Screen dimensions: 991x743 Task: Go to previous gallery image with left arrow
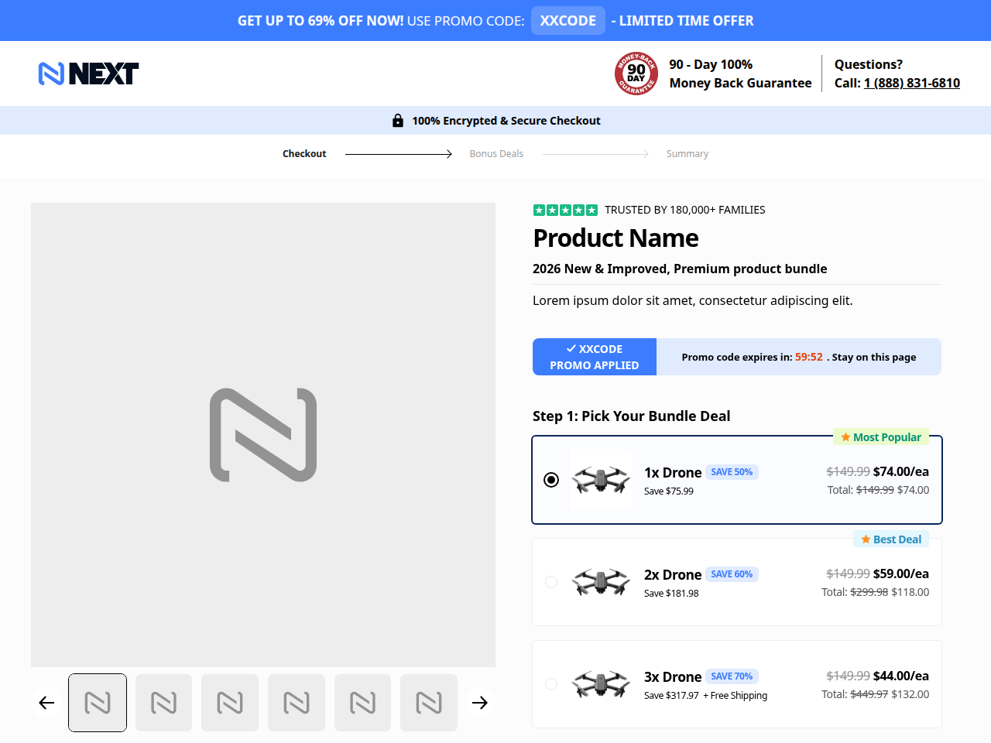pyautogui.click(x=46, y=703)
